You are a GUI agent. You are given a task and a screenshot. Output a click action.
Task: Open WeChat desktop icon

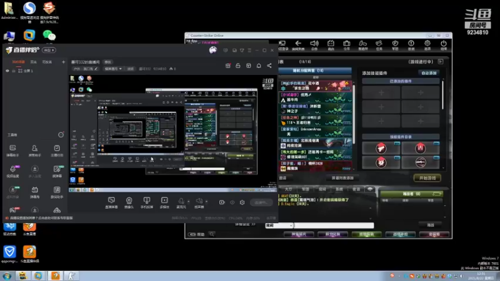(49, 37)
